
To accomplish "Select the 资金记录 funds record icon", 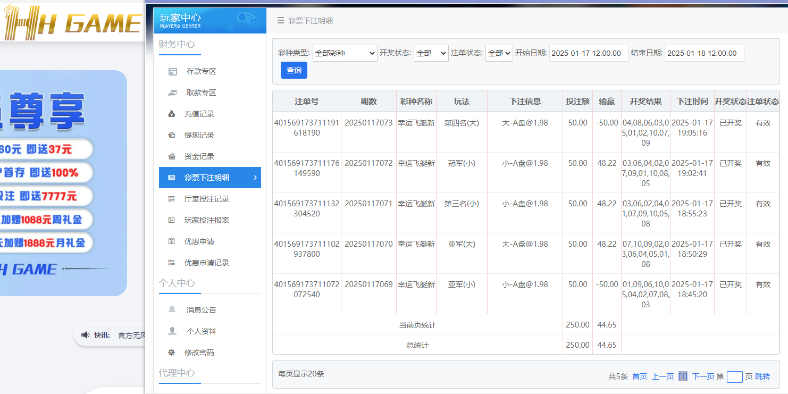I will (172, 156).
